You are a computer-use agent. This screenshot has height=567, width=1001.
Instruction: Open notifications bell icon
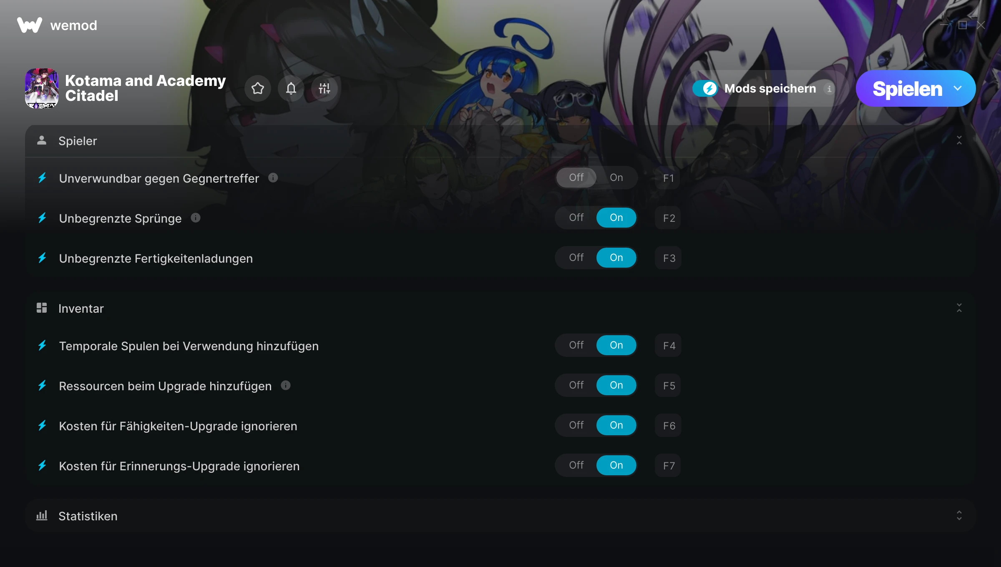[291, 88]
